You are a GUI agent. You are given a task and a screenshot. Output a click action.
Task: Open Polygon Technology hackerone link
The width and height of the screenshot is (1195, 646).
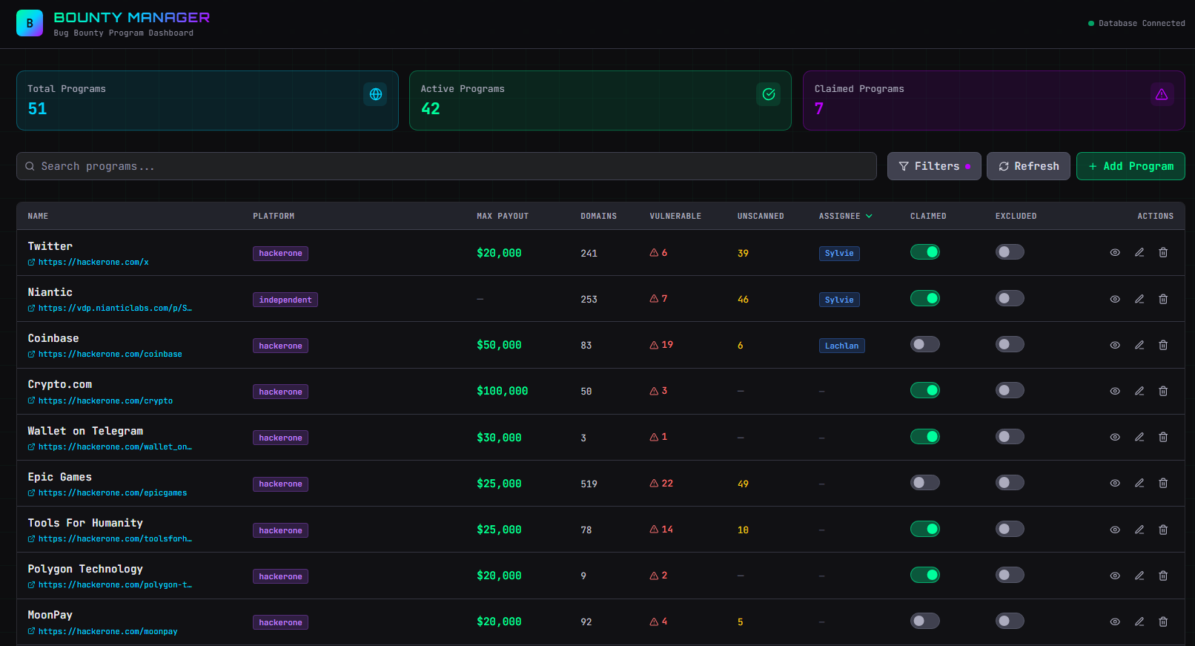pyautogui.click(x=110, y=585)
